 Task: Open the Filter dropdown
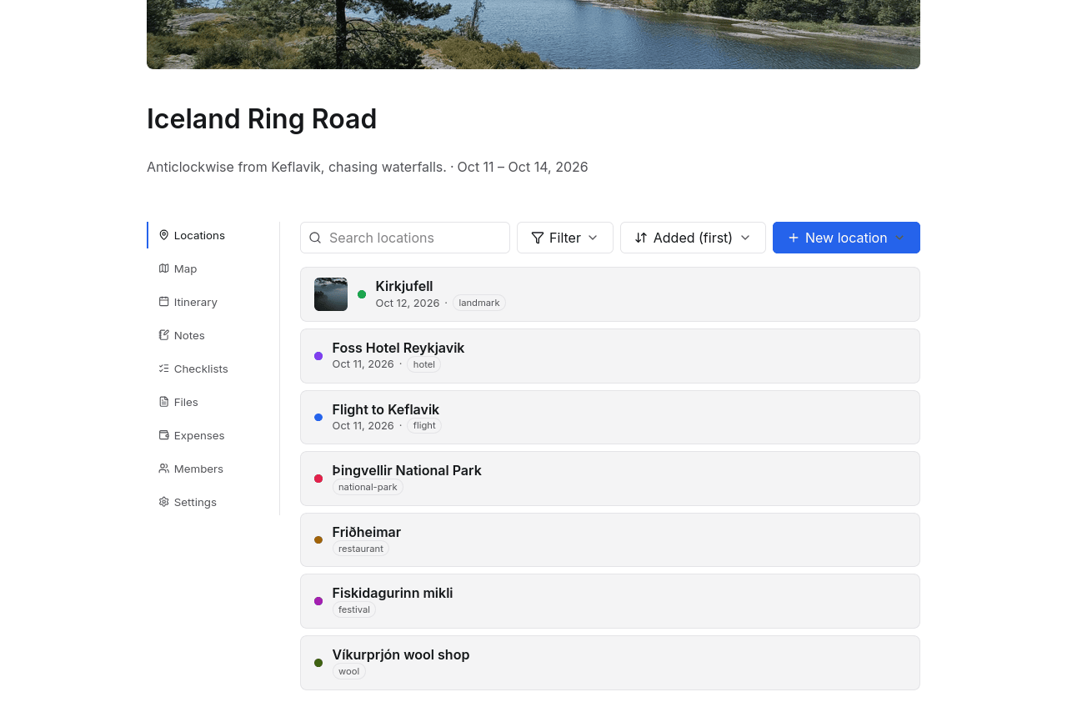point(565,238)
